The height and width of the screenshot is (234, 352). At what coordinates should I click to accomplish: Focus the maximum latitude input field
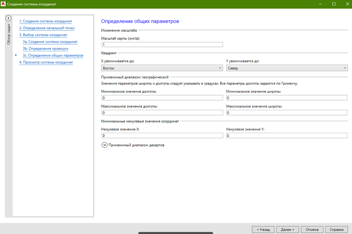(287, 113)
